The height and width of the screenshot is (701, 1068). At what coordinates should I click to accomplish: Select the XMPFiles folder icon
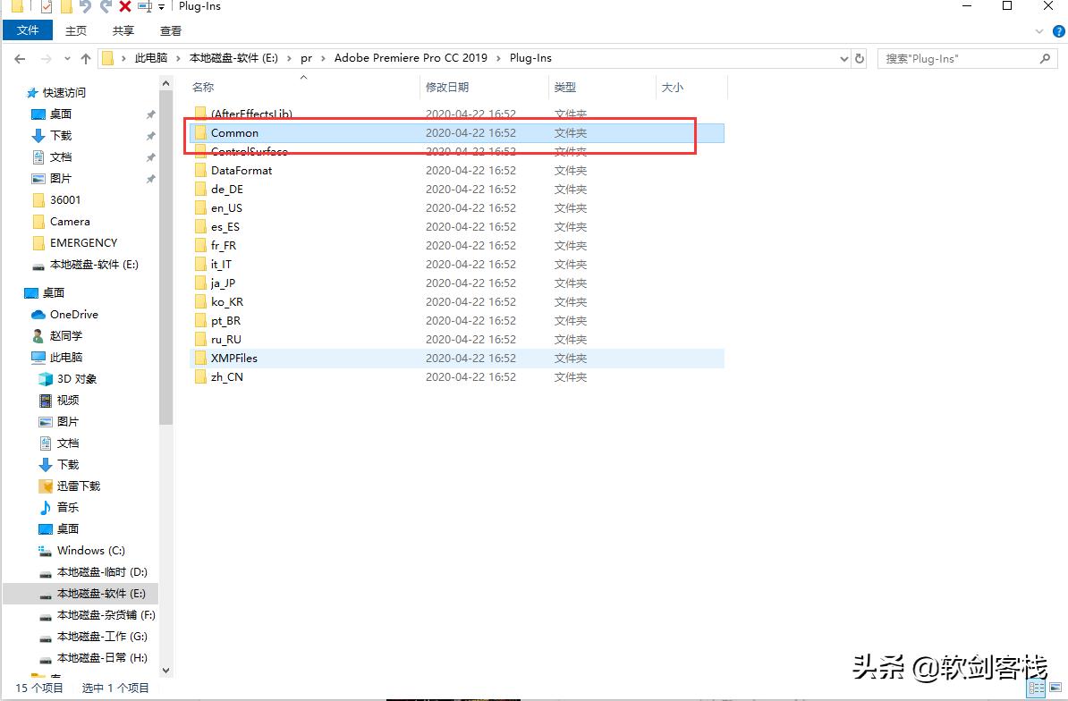[200, 358]
